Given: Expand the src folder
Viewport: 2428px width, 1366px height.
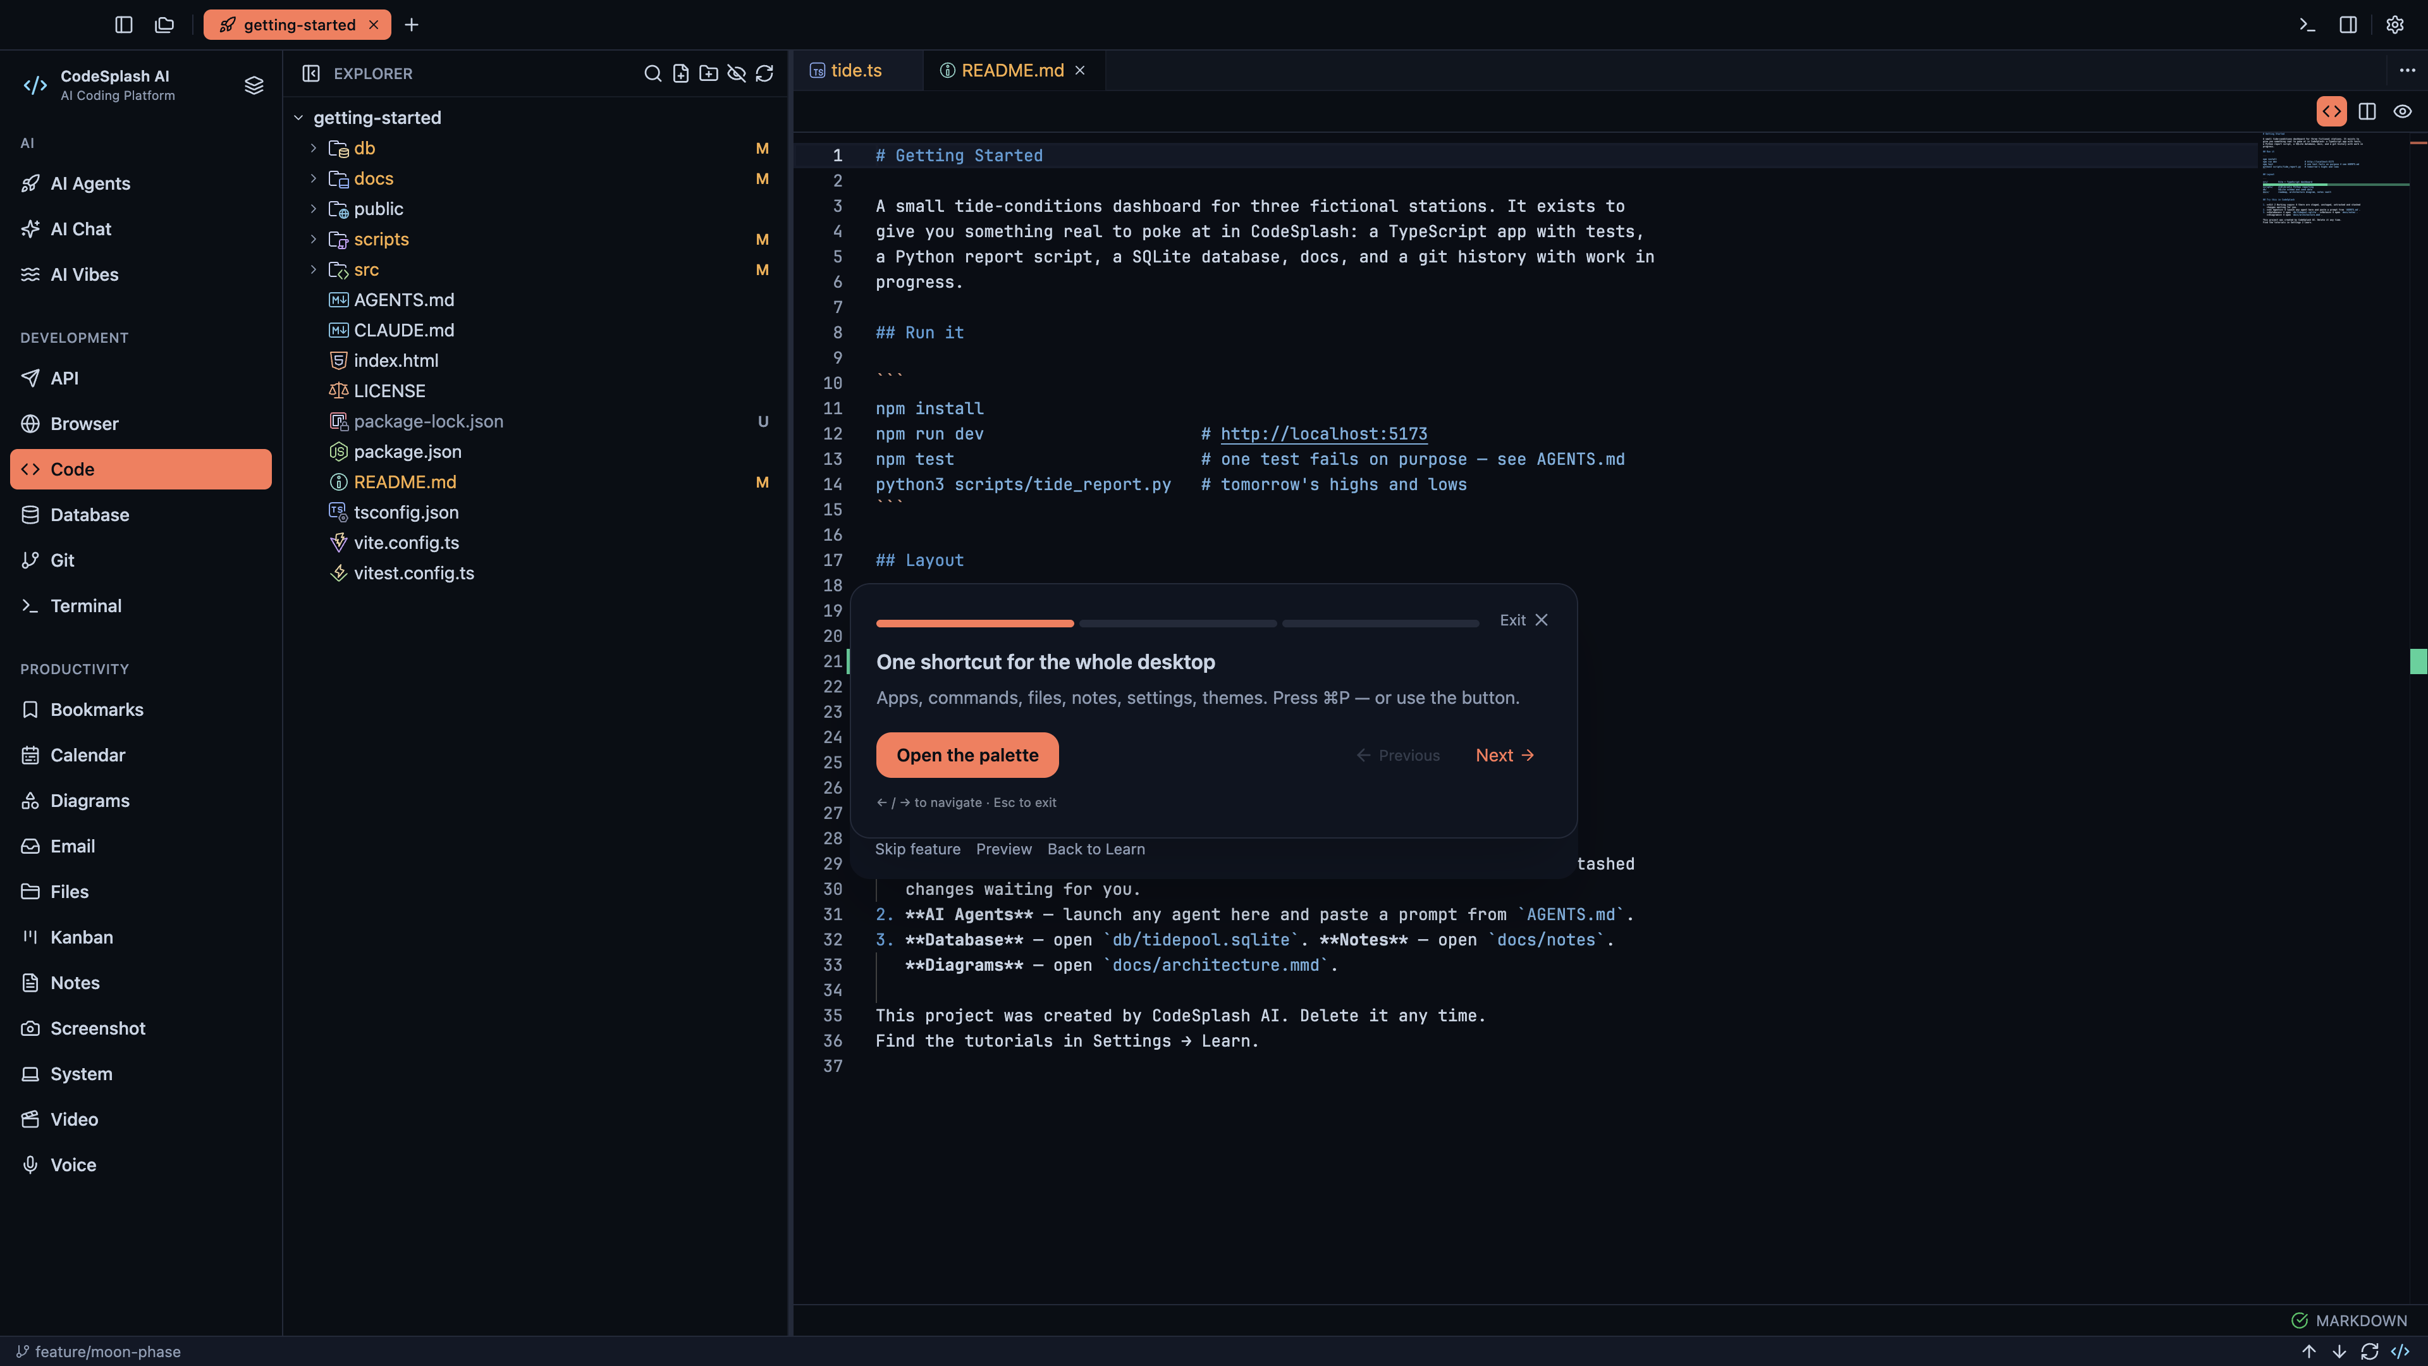Looking at the screenshot, I should (314, 269).
